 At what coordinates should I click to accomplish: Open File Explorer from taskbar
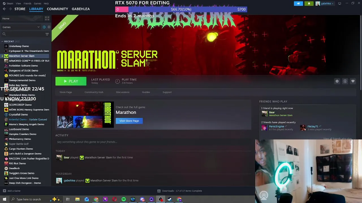click(77, 199)
